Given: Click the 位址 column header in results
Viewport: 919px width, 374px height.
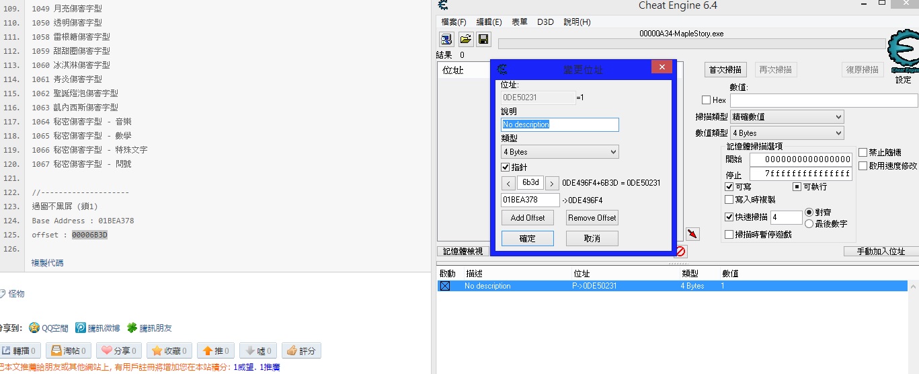Looking at the screenshot, I should click(452, 70).
